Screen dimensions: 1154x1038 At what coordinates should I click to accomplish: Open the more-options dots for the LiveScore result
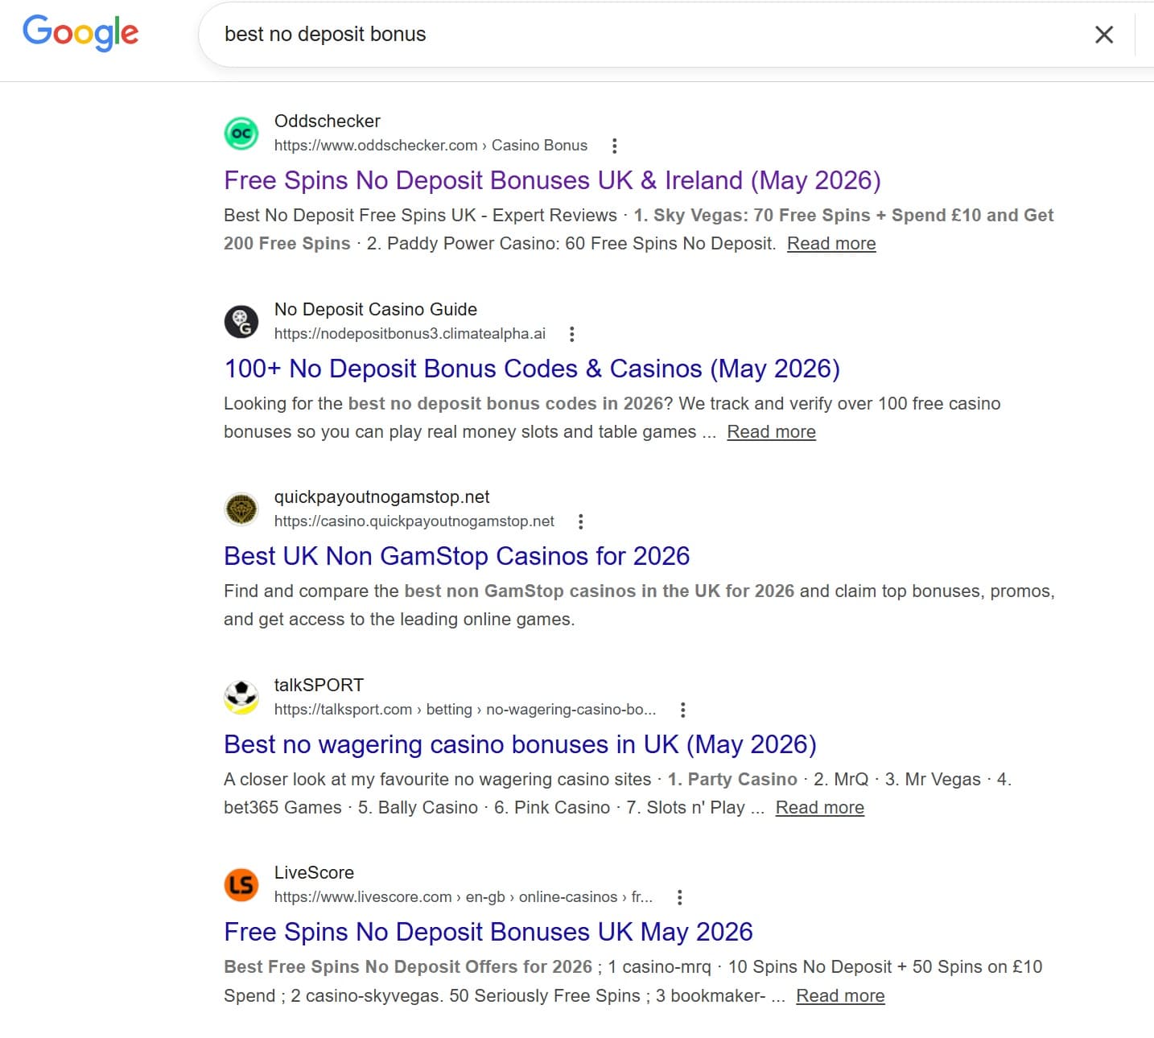pyautogui.click(x=680, y=897)
